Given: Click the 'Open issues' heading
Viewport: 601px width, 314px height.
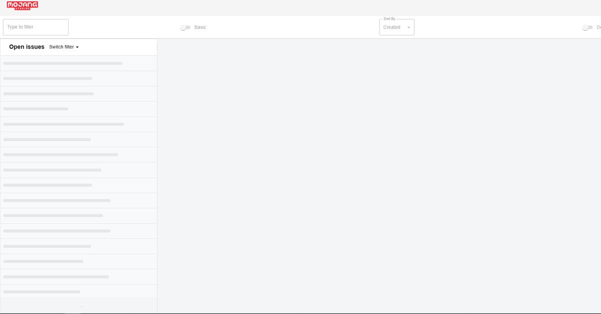Looking at the screenshot, I should pyautogui.click(x=27, y=47).
